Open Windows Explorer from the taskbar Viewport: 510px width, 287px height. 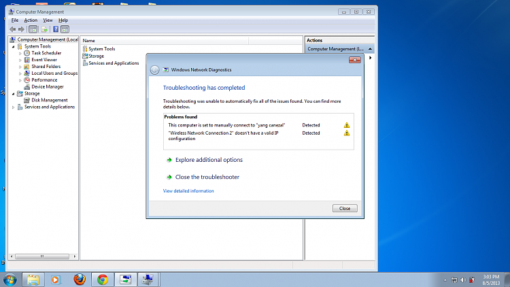coord(33,280)
